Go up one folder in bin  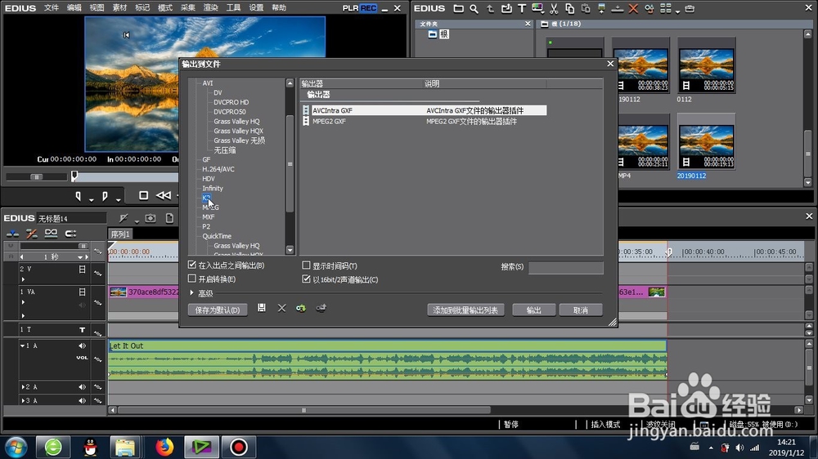coord(490,8)
